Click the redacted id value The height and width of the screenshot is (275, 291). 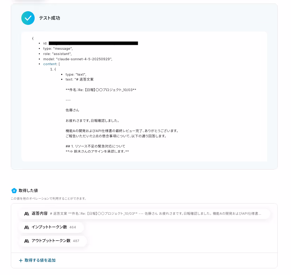[x=93, y=43]
